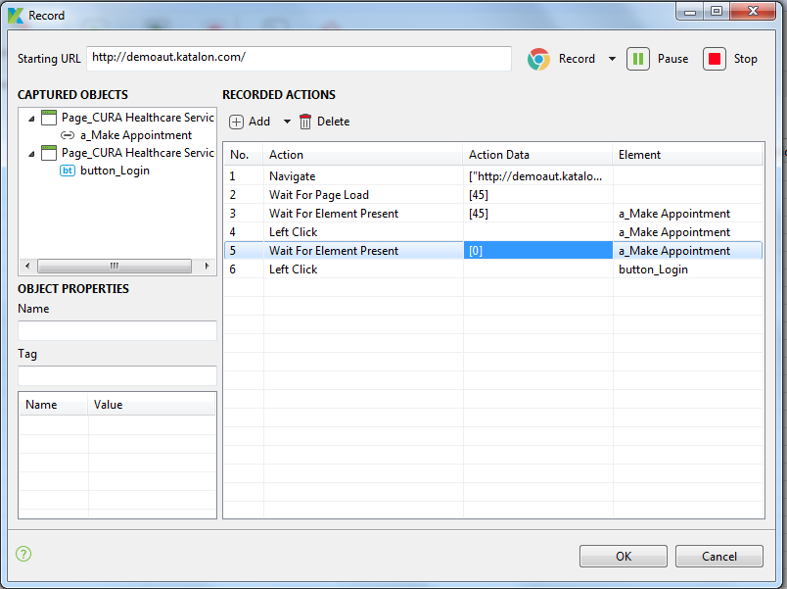The height and width of the screenshot is (589, 787).
Task: Click the No. column header
Action: point(243,155)
